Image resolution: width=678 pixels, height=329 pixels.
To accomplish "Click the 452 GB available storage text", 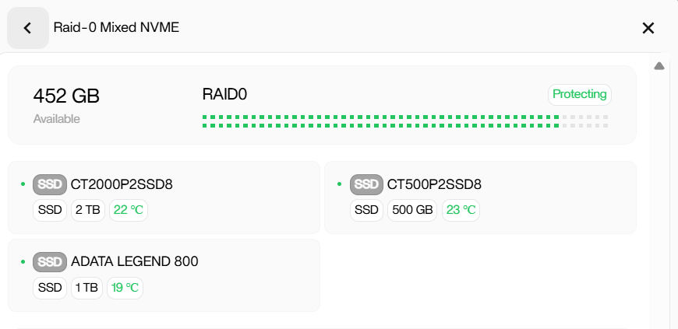I will (66, 96).
